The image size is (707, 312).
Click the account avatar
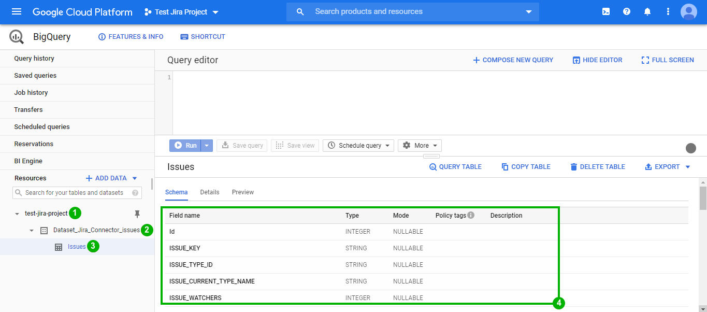coord(688,11)
